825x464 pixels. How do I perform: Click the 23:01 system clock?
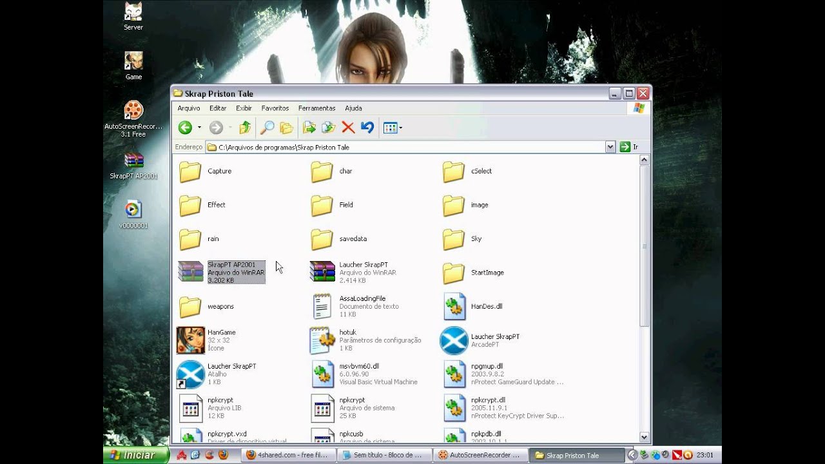(x=704, y=455)
